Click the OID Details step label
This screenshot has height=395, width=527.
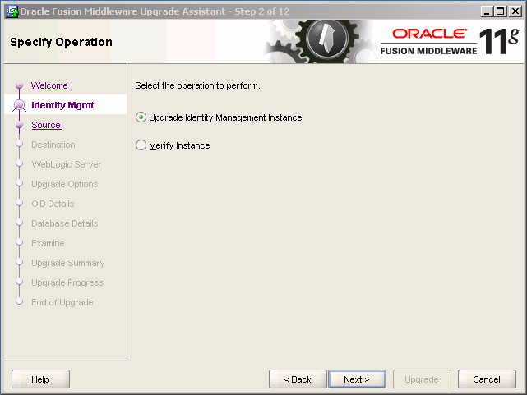tap(53, 204)
